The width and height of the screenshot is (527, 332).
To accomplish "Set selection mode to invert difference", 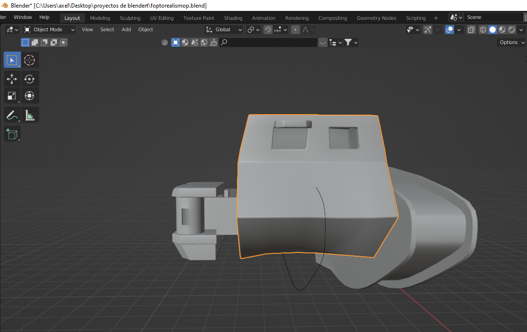I will (54, 42).
